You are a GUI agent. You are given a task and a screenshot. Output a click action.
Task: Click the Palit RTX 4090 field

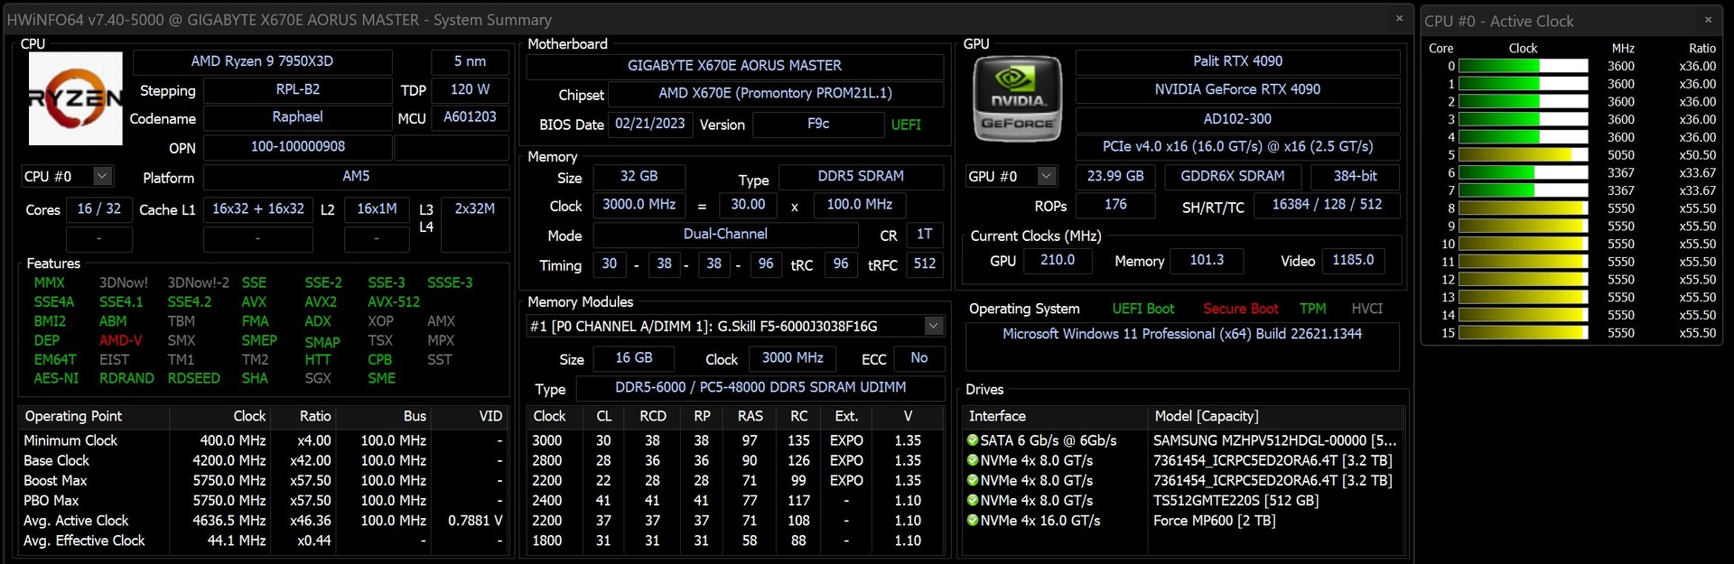point(1237,61)
